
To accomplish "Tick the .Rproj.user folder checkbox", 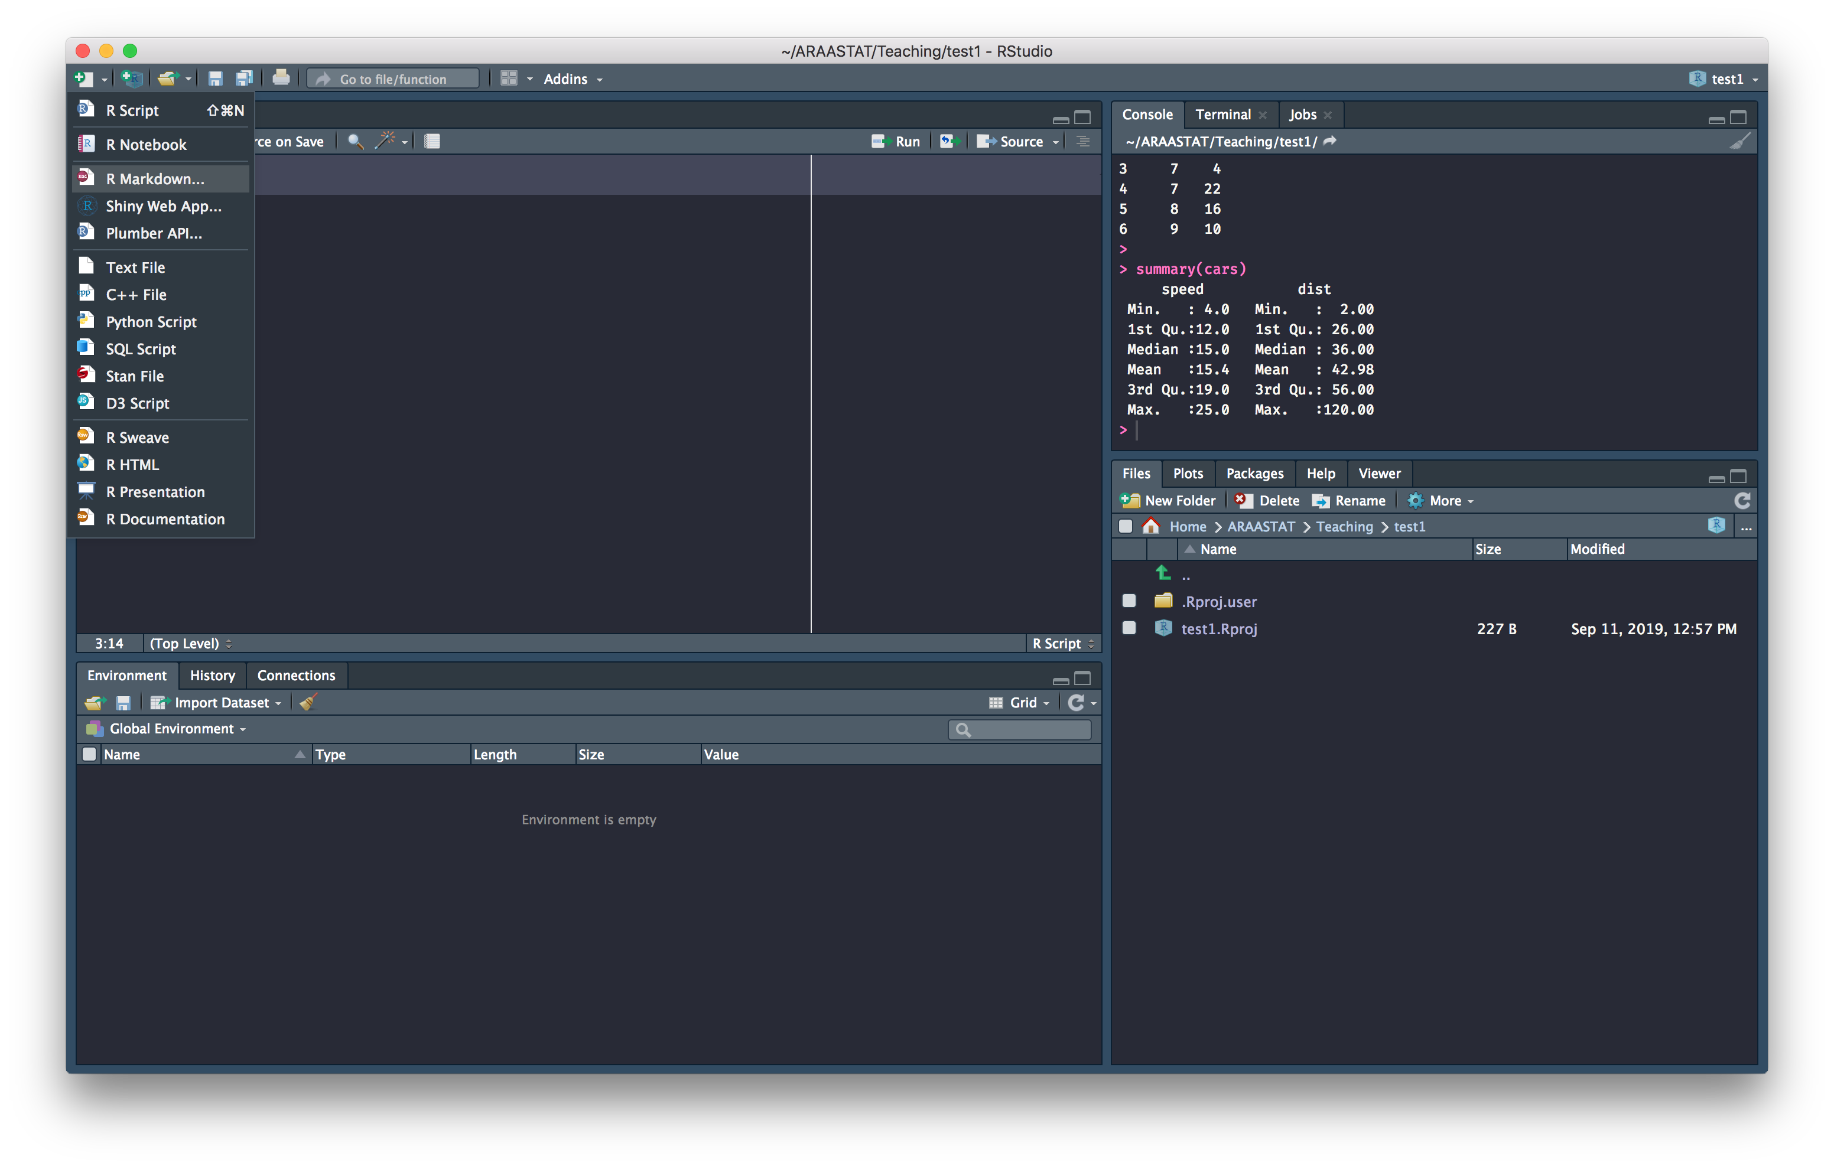I will [x=1129, y=601].
